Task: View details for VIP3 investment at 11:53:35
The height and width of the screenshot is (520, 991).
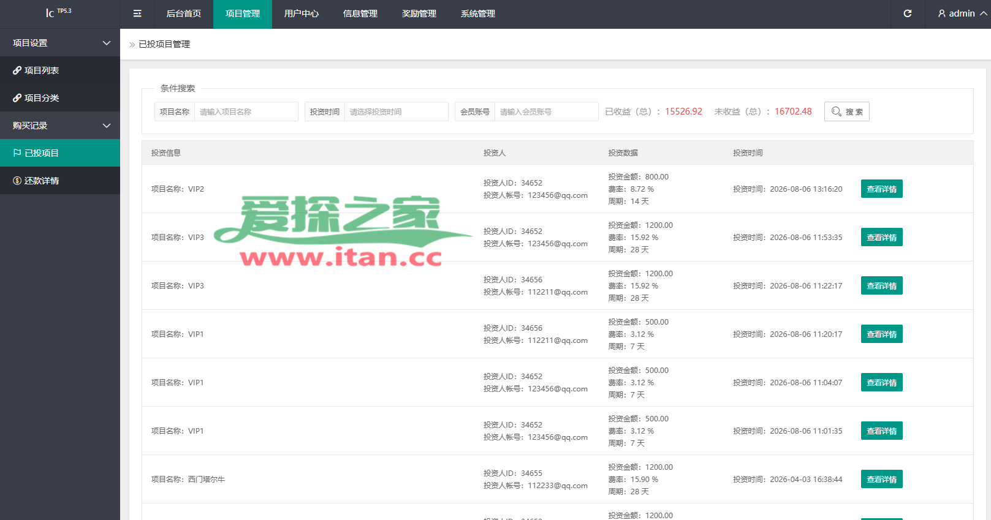Action: tap(881, 237)
